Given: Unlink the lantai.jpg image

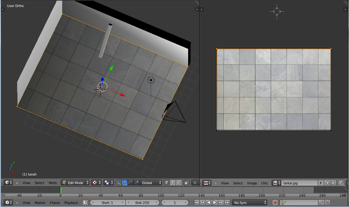Looking at the screenshot, I should pos(333,183).
